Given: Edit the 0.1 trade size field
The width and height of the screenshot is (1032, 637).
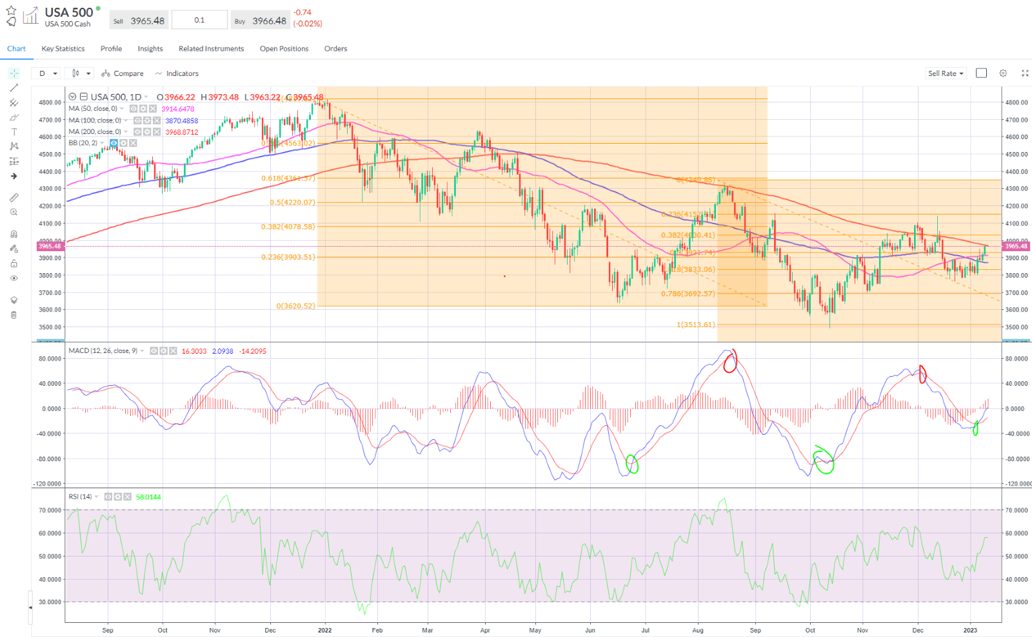Looking at the screenshot, I should point(199,20).
